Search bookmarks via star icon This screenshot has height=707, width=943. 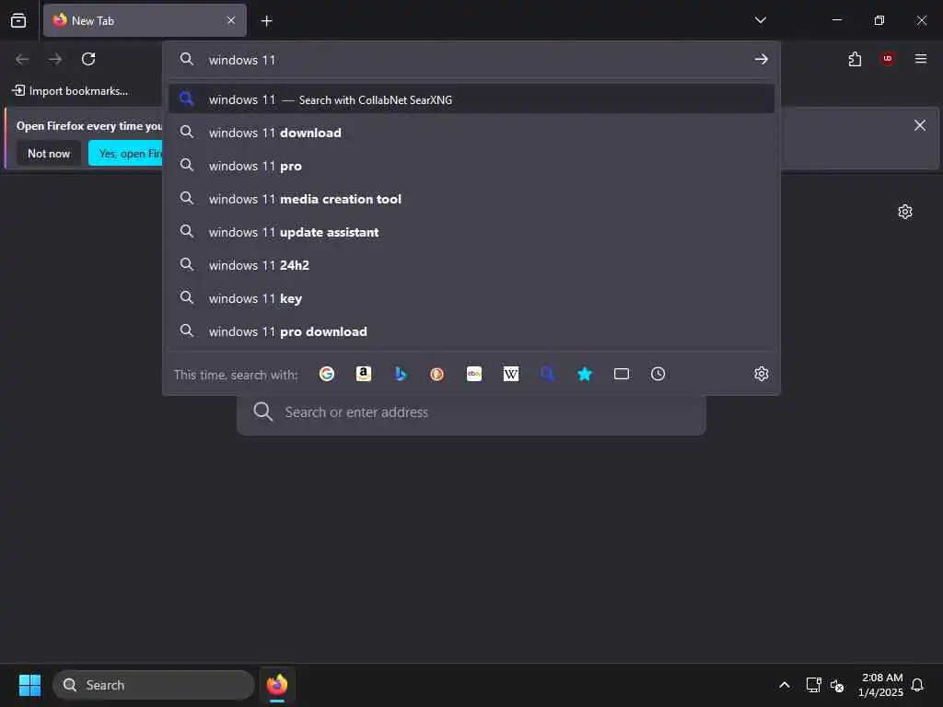[x=585, y=374]
